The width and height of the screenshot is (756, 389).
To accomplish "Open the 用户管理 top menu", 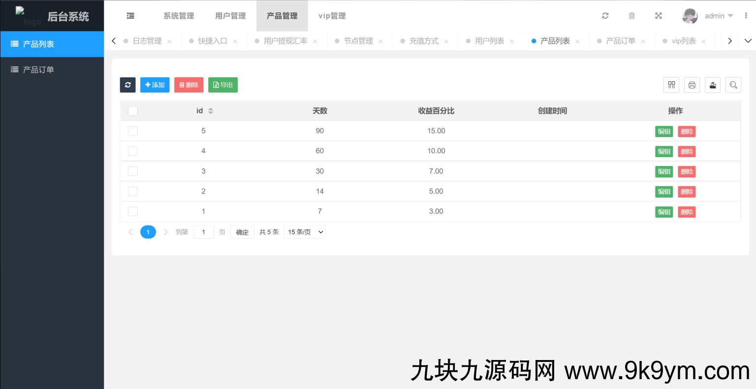I will point(230,16).
